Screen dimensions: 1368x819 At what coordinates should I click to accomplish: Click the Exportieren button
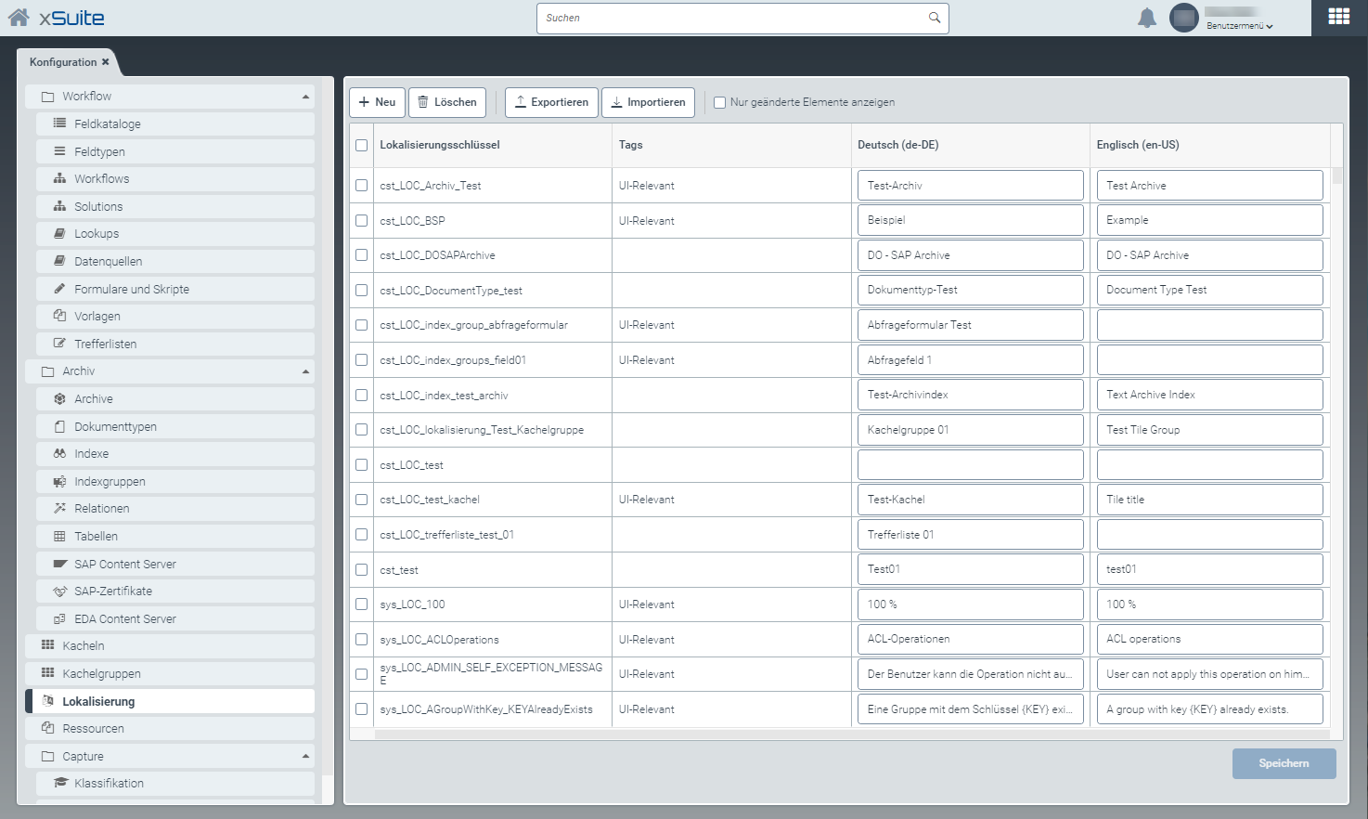tap(551, 102)
